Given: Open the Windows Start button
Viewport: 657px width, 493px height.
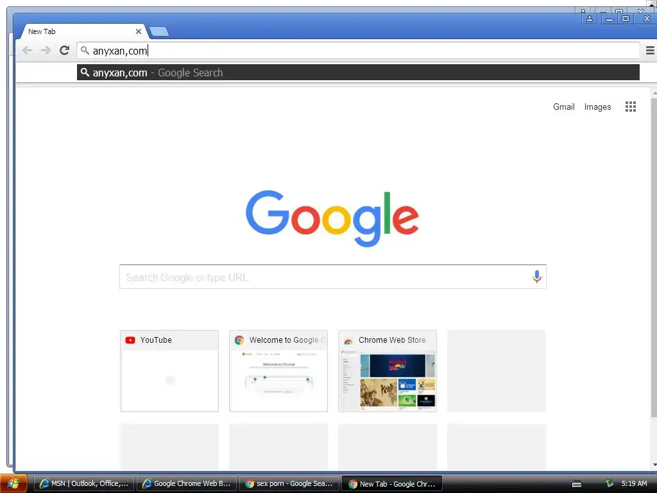Looking at the screenshot, I should tap(13, 483).
